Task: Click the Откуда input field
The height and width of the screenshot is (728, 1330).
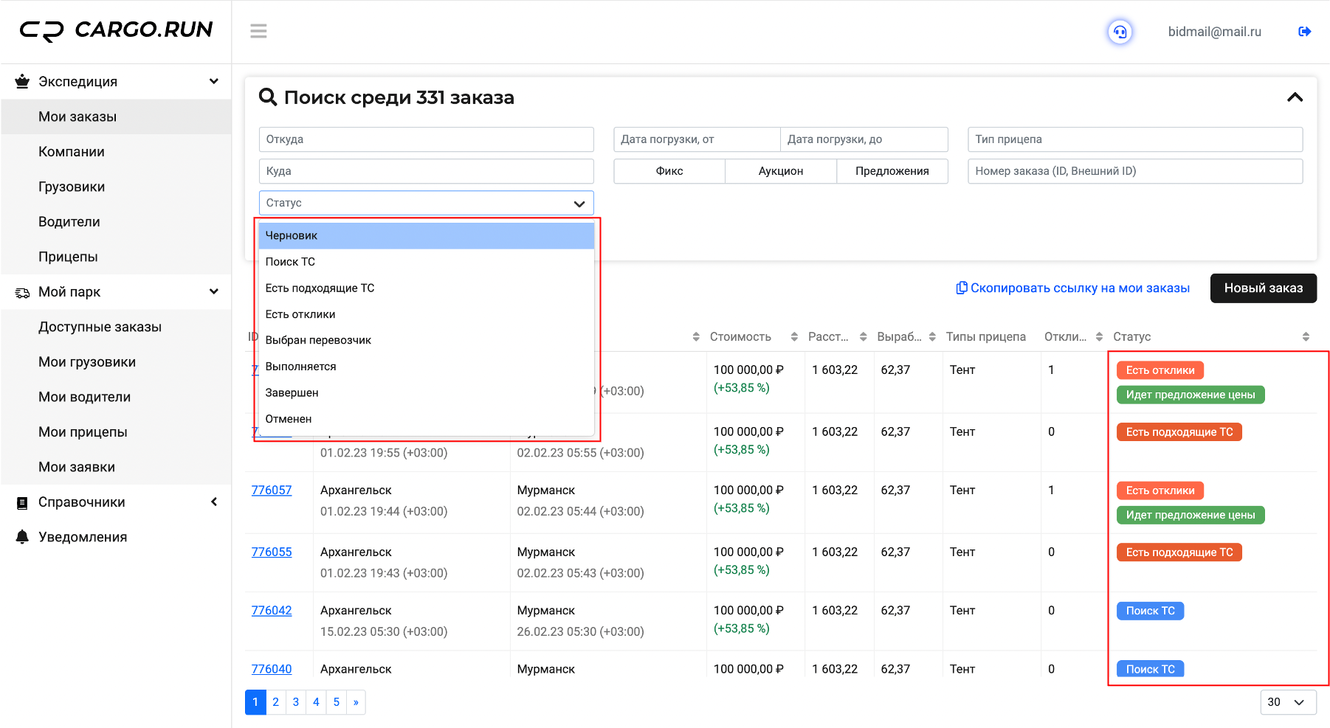Action: point(427,139)
